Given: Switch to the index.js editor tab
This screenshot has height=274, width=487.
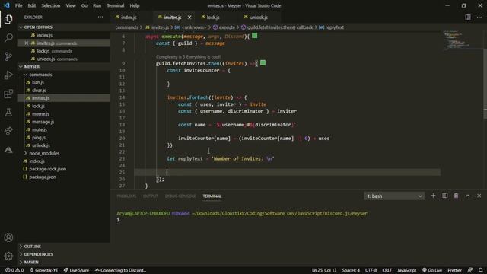Looking at the screenshot, I should pos(132,18).
